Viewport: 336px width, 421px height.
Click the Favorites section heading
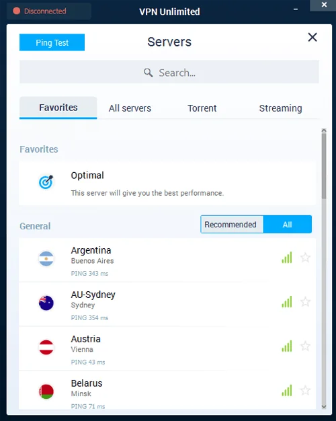39,149
